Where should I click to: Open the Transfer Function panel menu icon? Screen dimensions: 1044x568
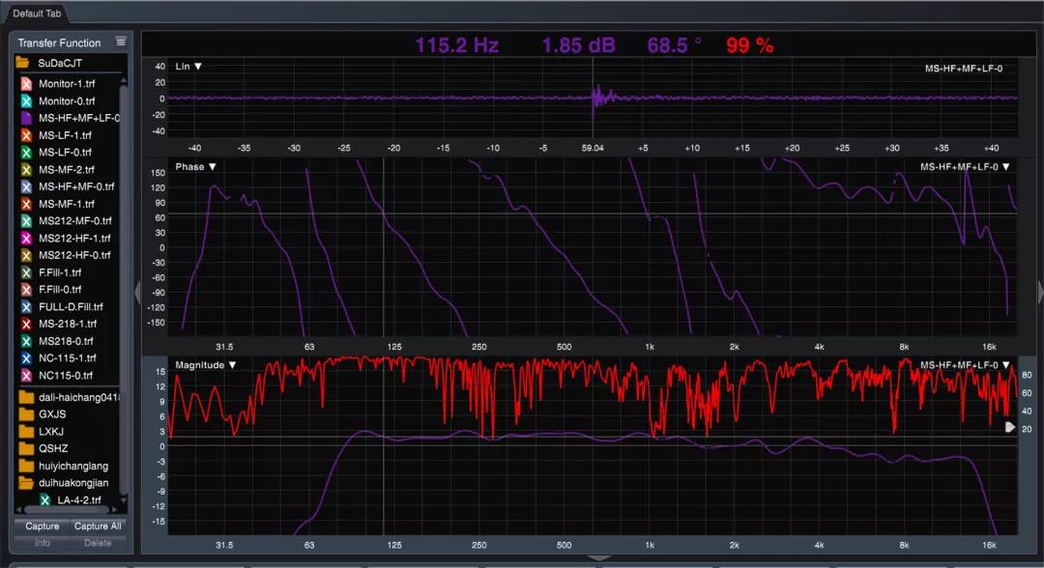[x=121, y=42]
